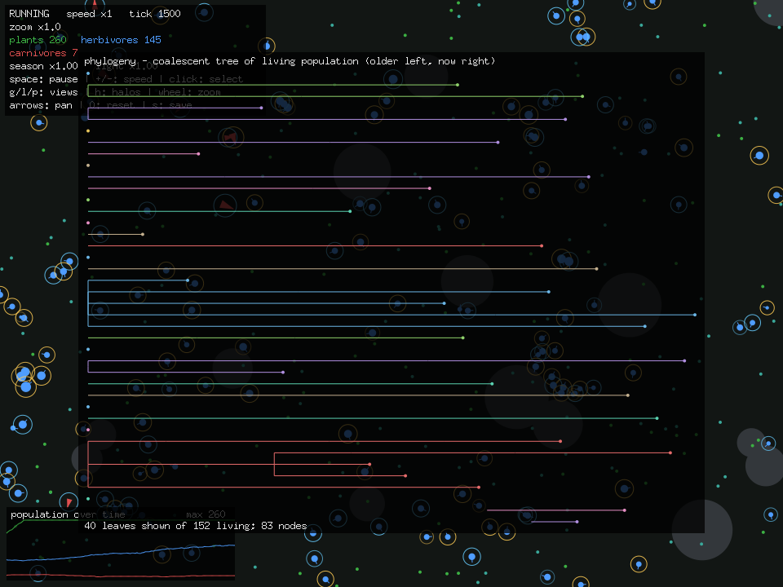
Task: Select the red carnivore with gold halo
Action: (x=230, y=137)
